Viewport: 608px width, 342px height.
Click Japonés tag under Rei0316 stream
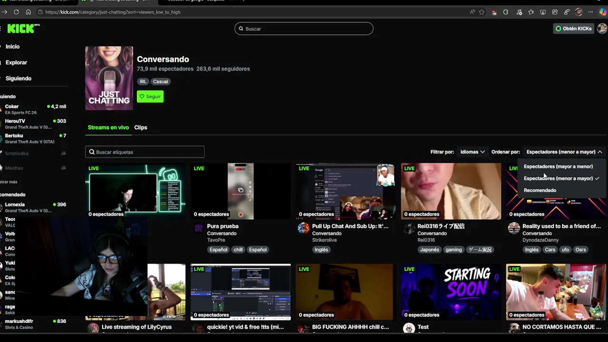429,249
